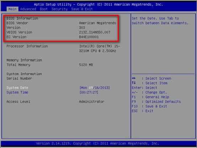Click the F10 Save & Exit hint

[x=149, y=106]
